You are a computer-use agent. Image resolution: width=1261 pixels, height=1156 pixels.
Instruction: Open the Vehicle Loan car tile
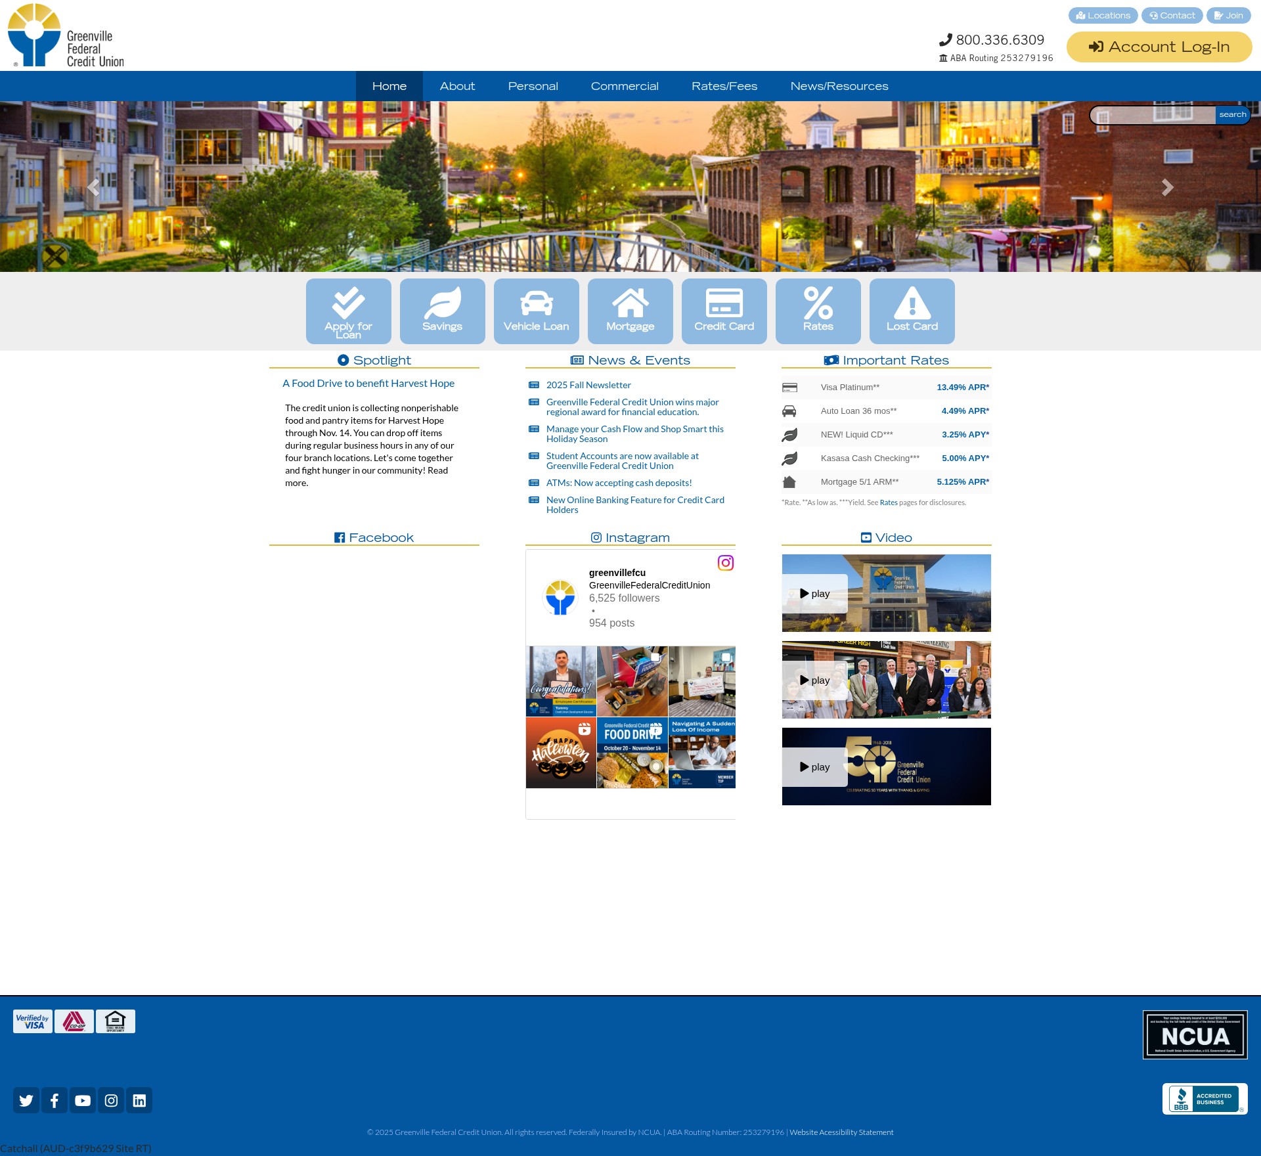coord(536,311)
